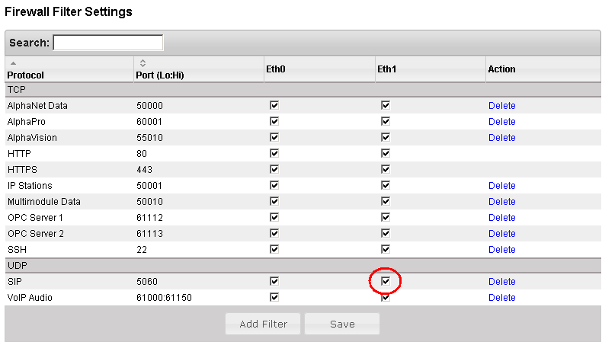Delete the OPC Server 2 filter
The height and width of the screenshot is (342, 602).
point(501,234)
